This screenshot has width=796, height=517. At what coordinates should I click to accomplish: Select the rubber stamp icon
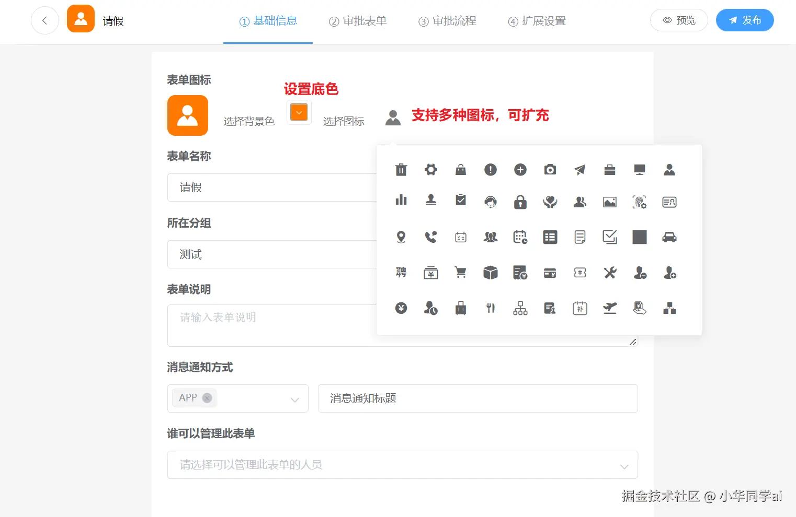click(x=431, y=200)
